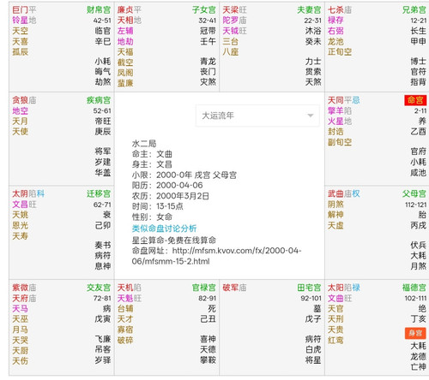
Task: Click the 天马 star name
Action: pos(20,309)
